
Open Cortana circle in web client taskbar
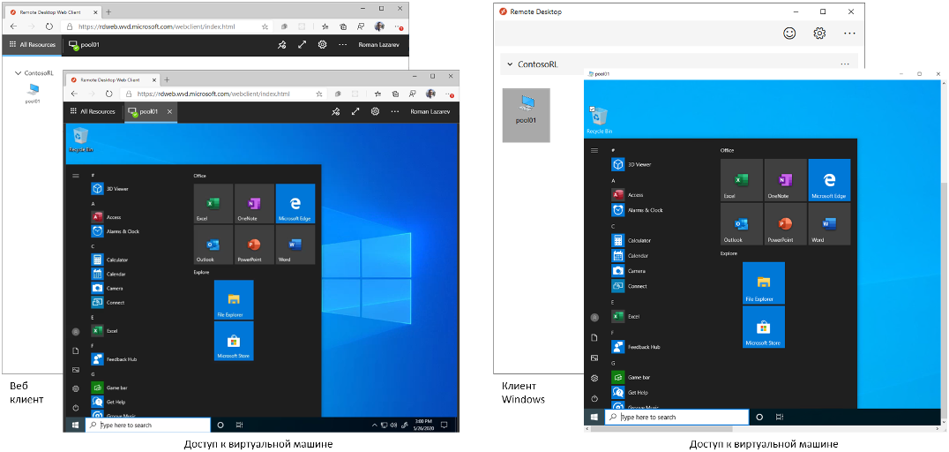pos(220,425)
